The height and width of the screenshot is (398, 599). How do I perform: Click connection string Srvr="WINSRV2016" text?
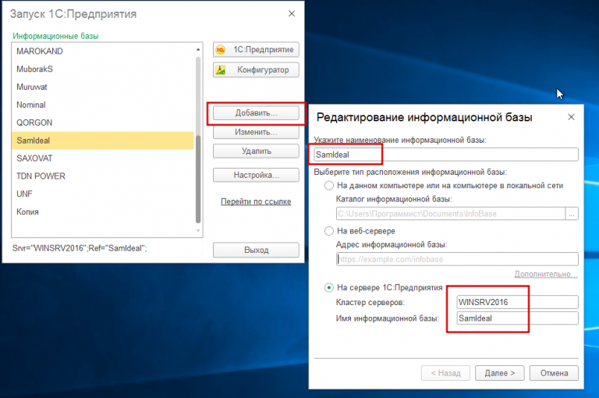(x=80, y=248)
